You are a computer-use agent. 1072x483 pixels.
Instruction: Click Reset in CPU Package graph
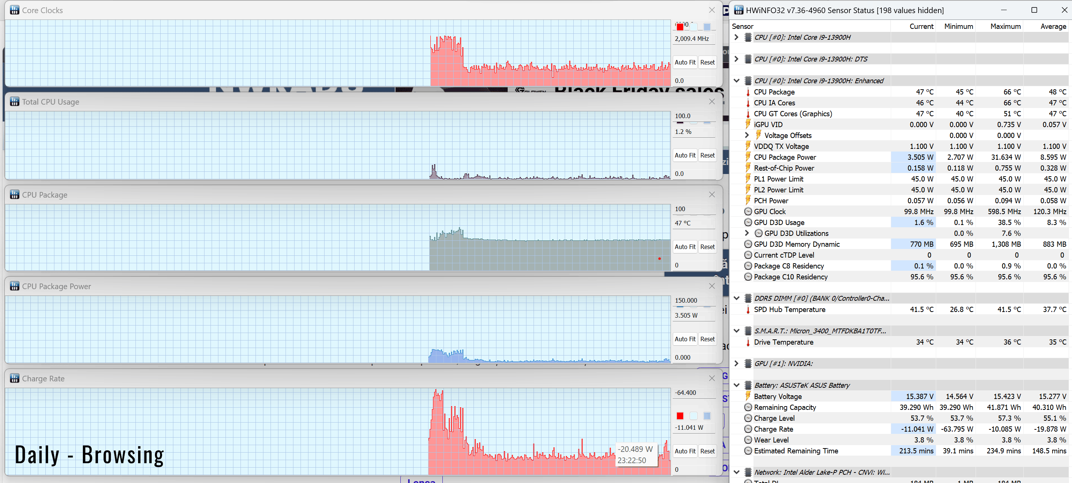pos(707,247)
